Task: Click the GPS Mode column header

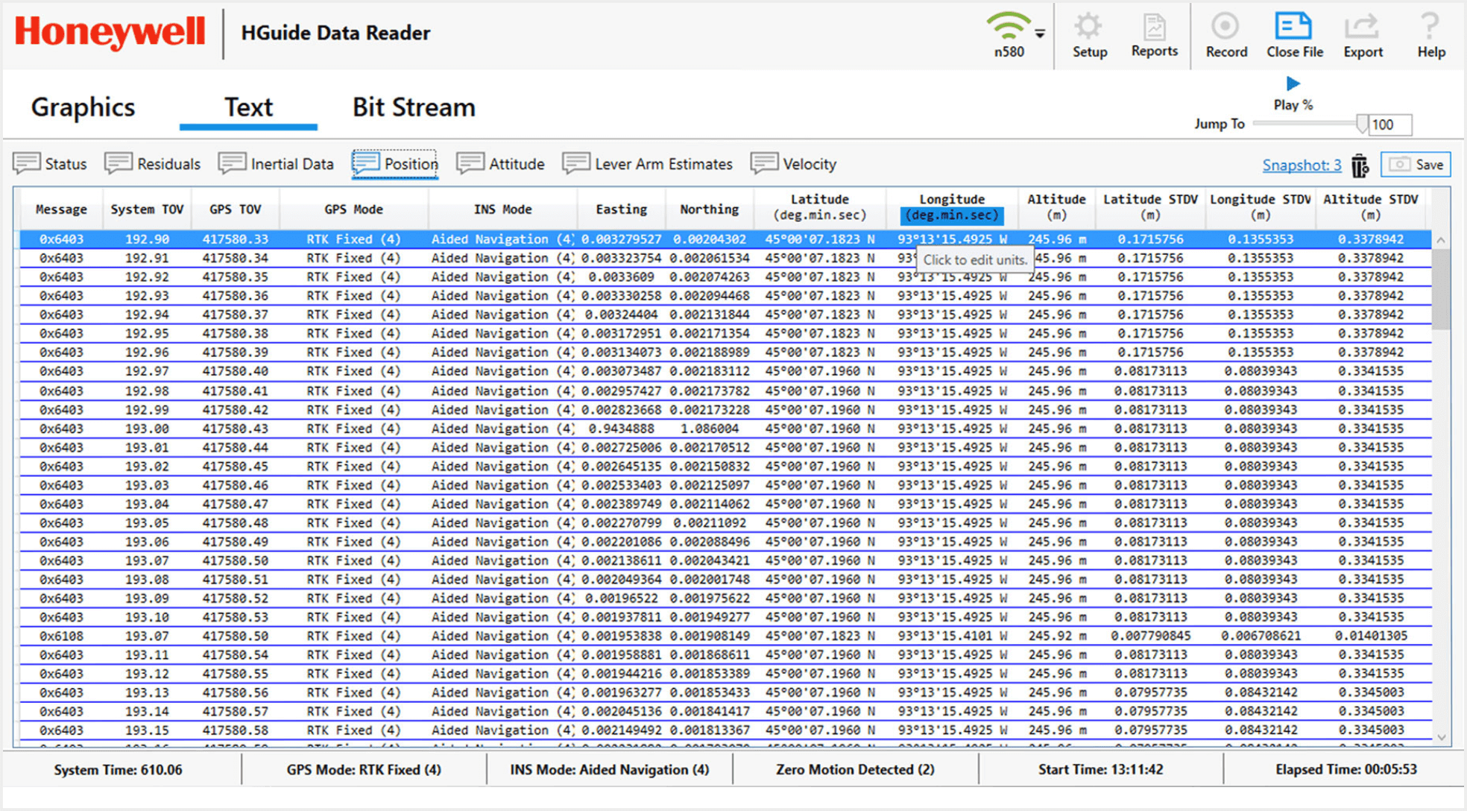Action: (x=353, y=209)
